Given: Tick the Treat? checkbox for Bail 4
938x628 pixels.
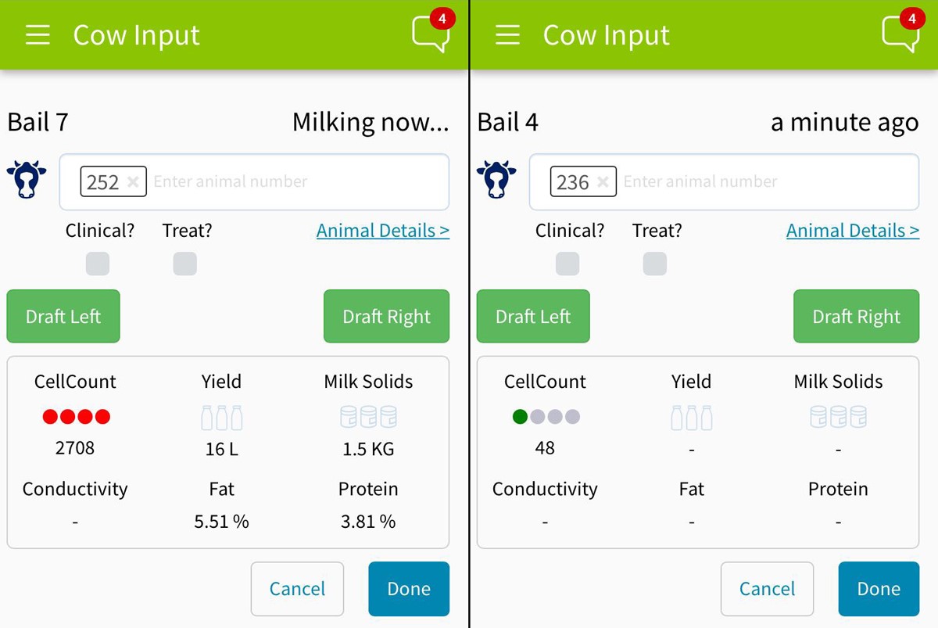Looking at the screenshot, I should (x=654, y=264).
